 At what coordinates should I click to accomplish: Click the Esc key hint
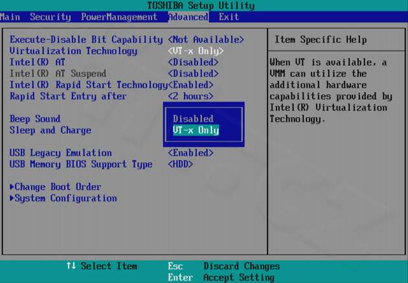176,266
